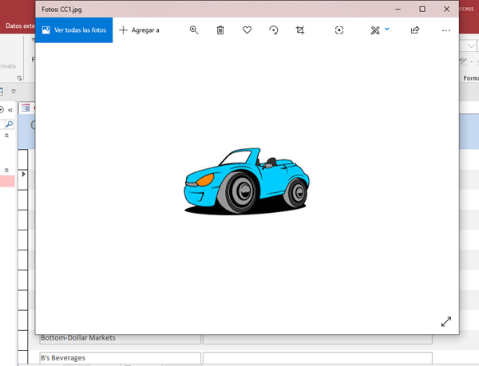Click the zoom magnifier icon in Photos
The image size is (479, 366).
pyautogui.click(x=194, y=30)
